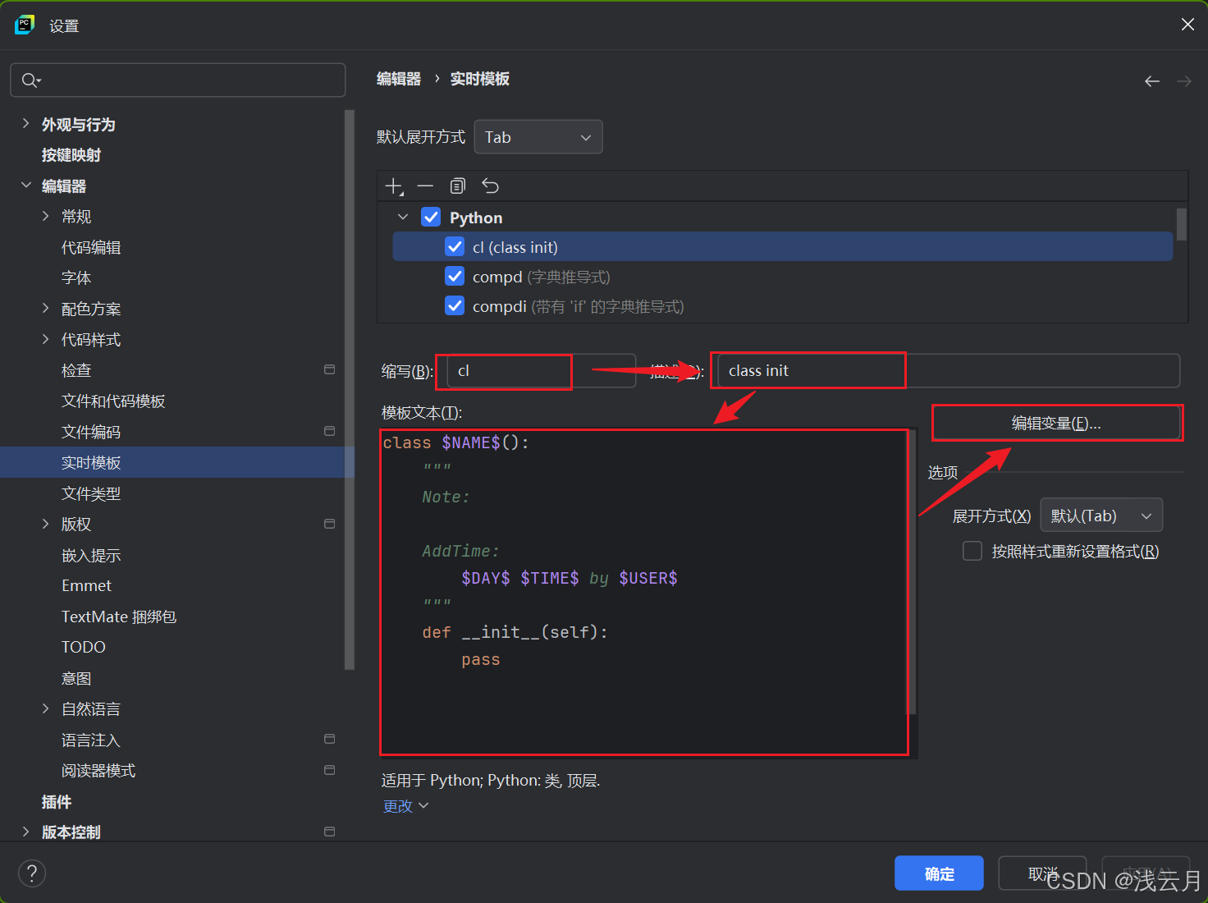Open 文件和代码模板 settings page
This screenshot has width=1208, height=903.
(x=113, y=401)
